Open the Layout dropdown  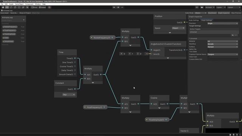[x=234, y=8]
